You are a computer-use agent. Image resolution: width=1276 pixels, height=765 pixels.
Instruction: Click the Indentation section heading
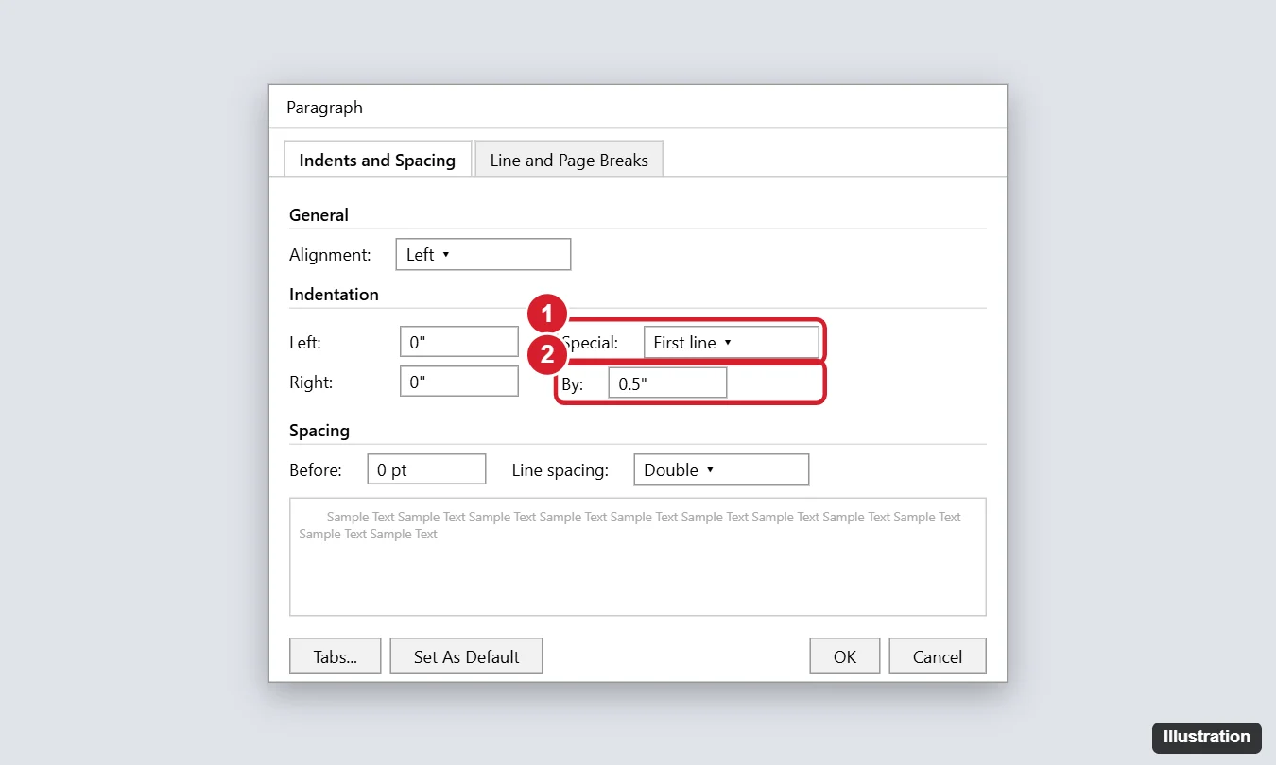(x=334, y=294)
